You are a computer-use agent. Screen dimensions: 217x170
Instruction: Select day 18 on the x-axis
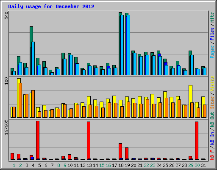(x=121, y=165)
